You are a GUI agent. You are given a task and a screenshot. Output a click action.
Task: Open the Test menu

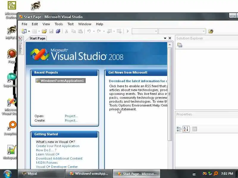[71, 24]
